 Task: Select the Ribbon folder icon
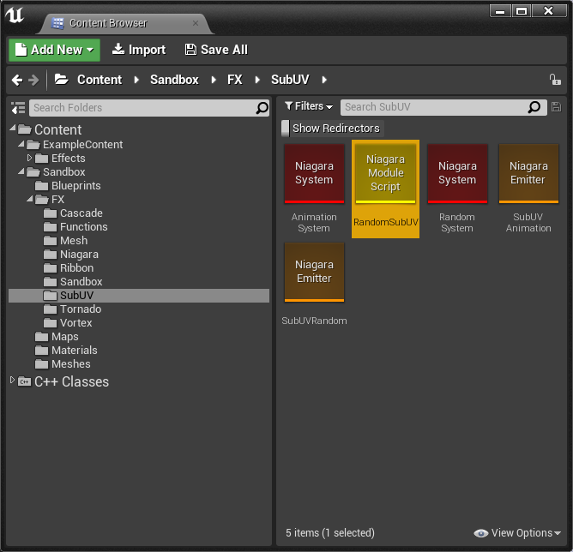click(50, 268)
